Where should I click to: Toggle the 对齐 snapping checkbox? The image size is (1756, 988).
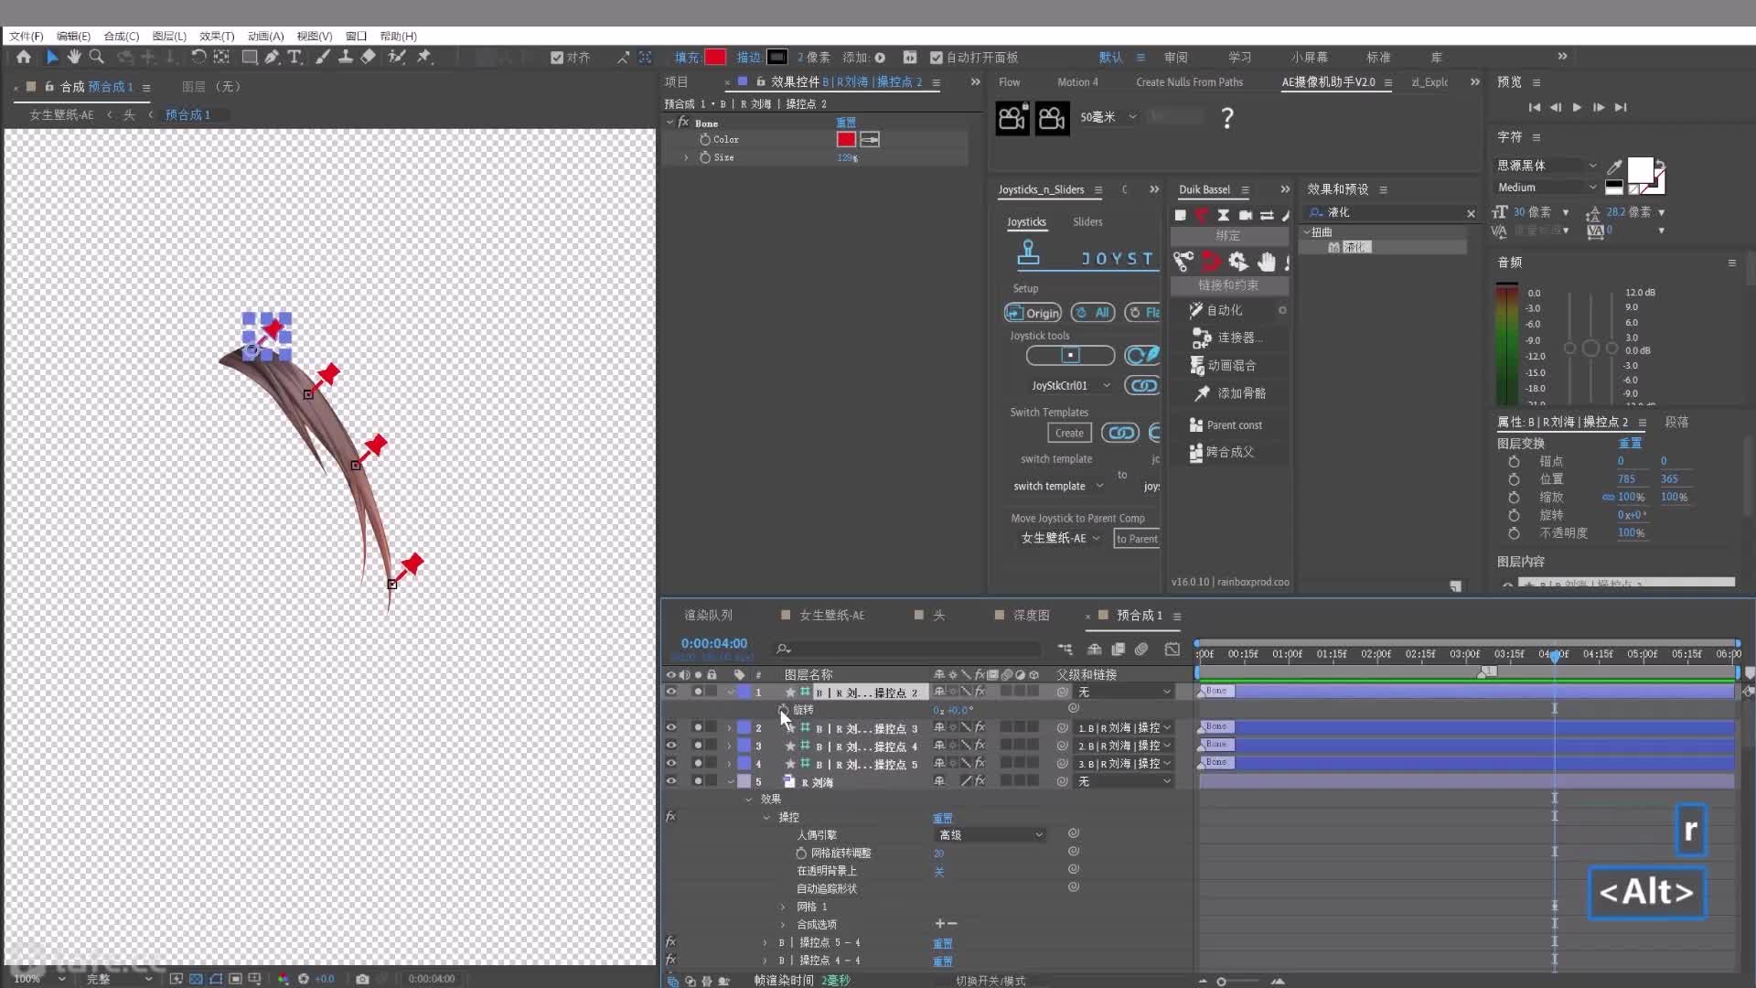[557, 58]
